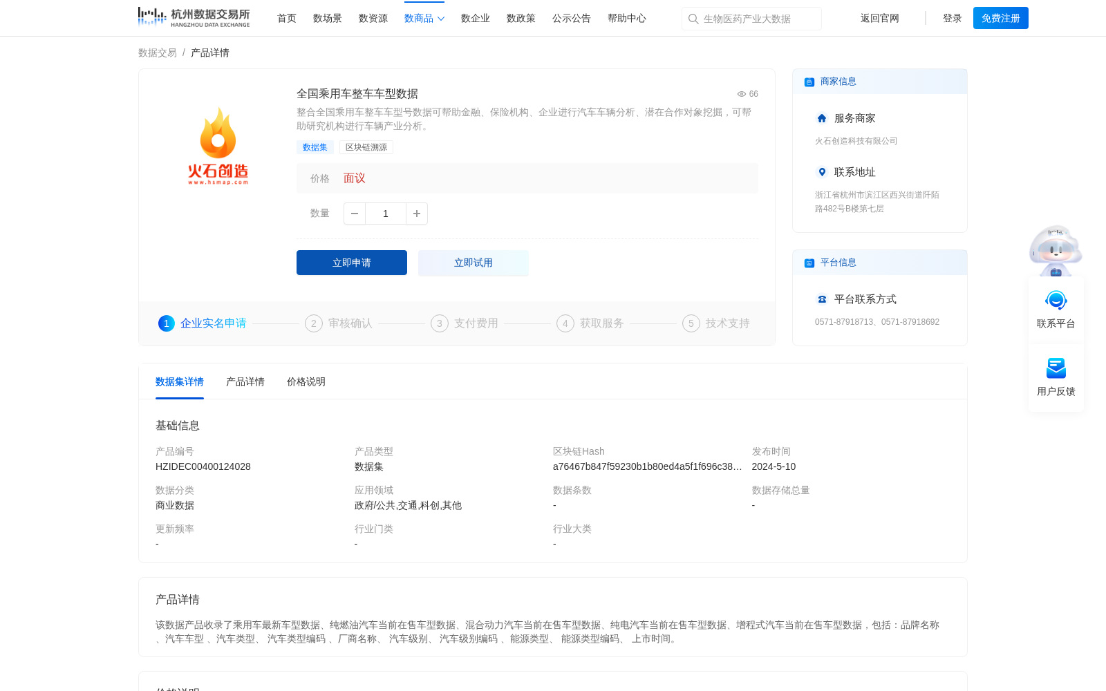Focus the 生物医药产业大数据 search box
This screenshot has width=1106, height=691.
click(751, 19)
